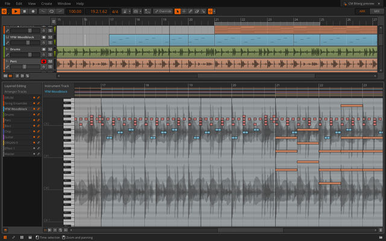Select the Knife tool
This screenshot has width=386, height=241.
pyautogui.click(x=203, y=11)
